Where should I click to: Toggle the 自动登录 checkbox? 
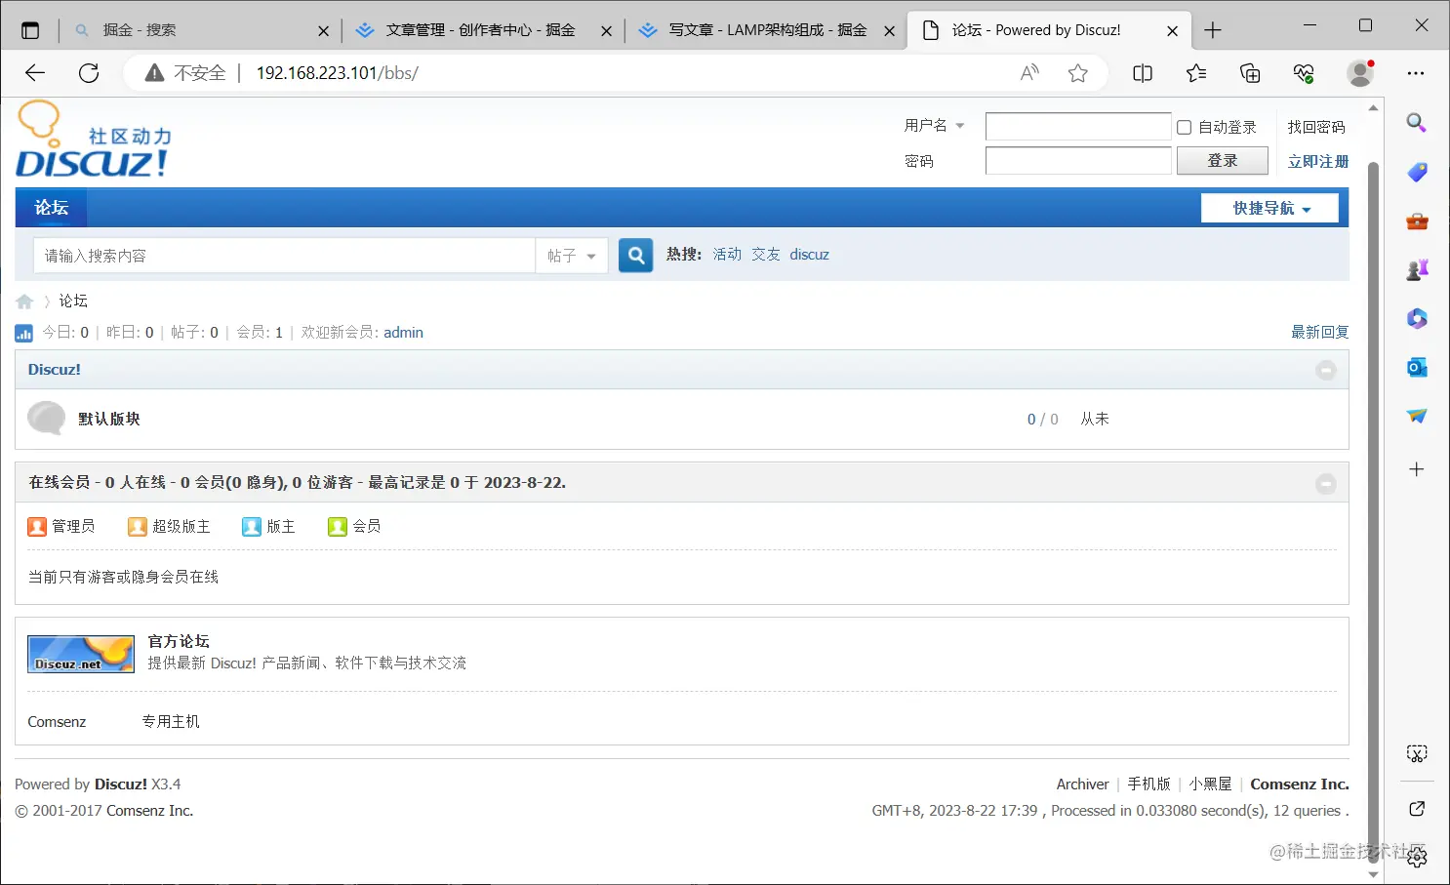point(1185,127)
